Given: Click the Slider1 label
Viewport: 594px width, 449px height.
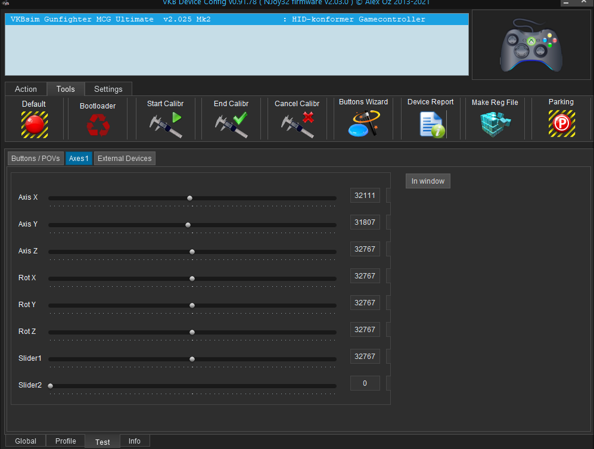Looking at the screenshot, I should 30,358.
